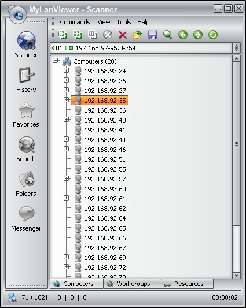Screen dimensions: 246x308
Task: Select the 192.168.92.66 entry
Action: click(x=105, y=238)
